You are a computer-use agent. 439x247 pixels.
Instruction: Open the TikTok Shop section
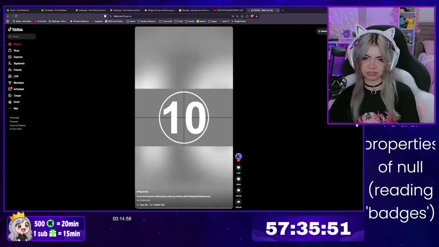(14, 50)
